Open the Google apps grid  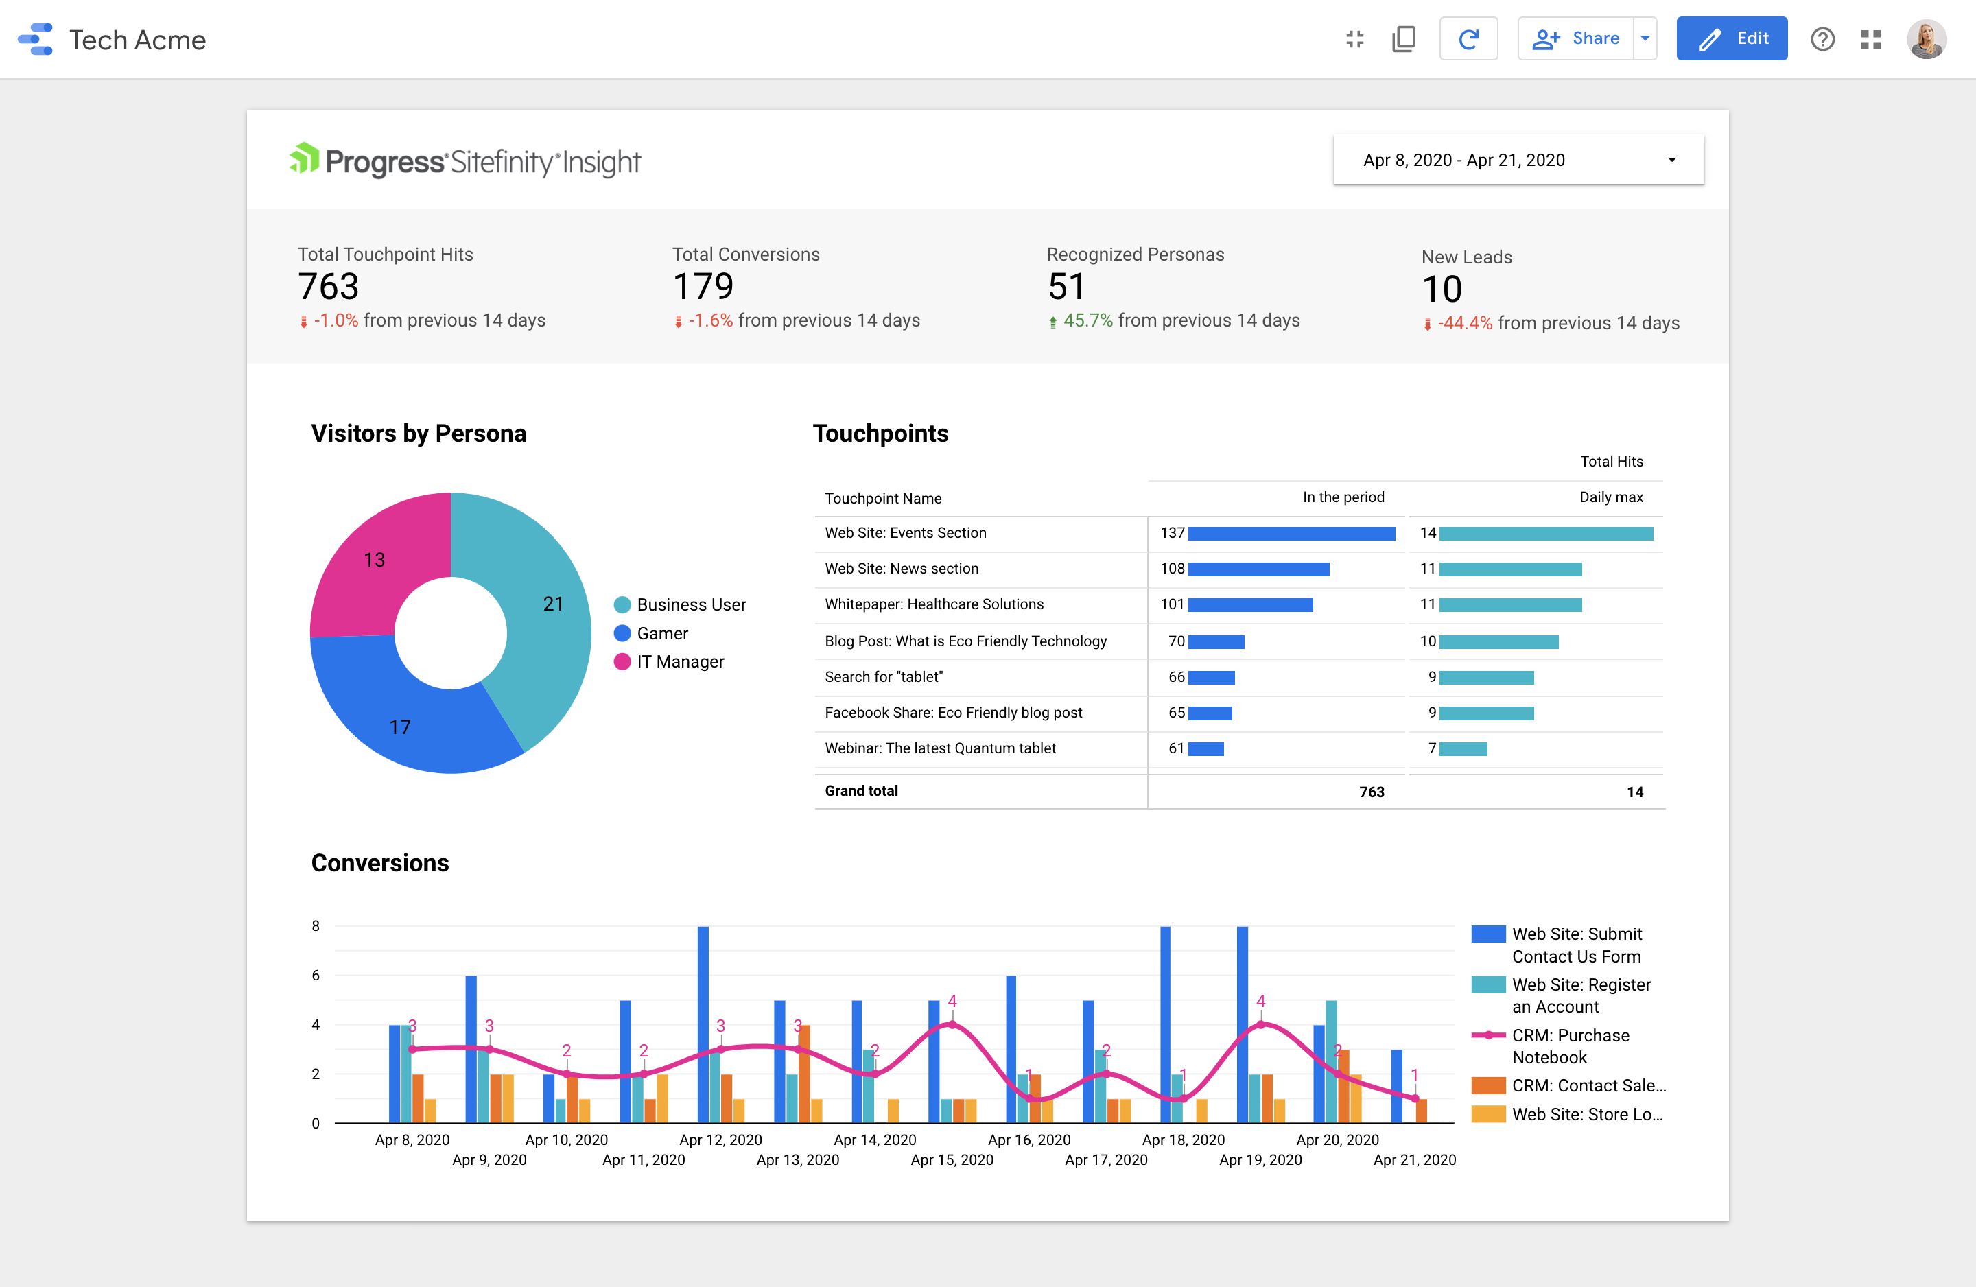point(1870,39)
